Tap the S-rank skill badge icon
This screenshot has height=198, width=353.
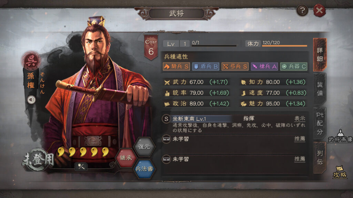[166, 119]
